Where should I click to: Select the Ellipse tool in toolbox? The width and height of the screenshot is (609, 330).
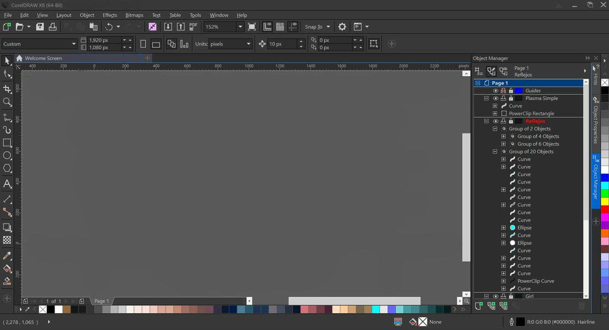[x=7, y=155]
